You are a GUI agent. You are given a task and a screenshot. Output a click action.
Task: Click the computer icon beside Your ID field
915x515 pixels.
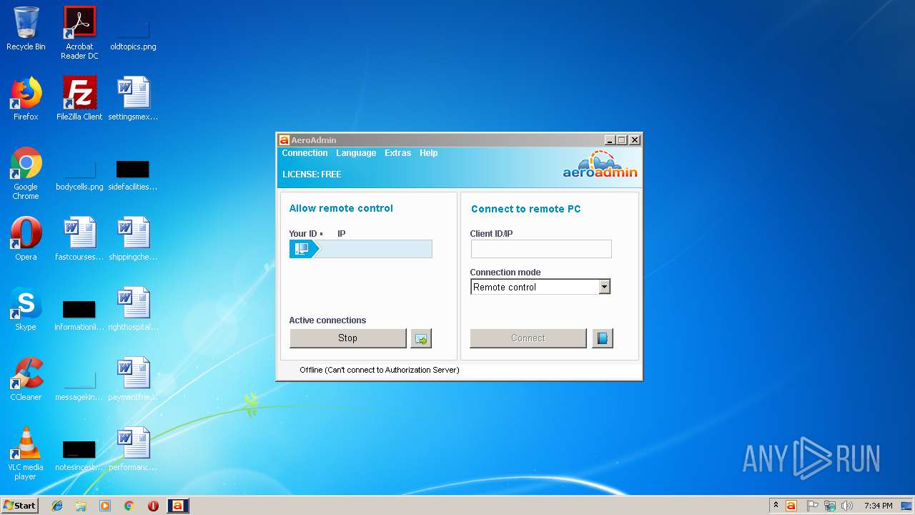pos(302,249)
